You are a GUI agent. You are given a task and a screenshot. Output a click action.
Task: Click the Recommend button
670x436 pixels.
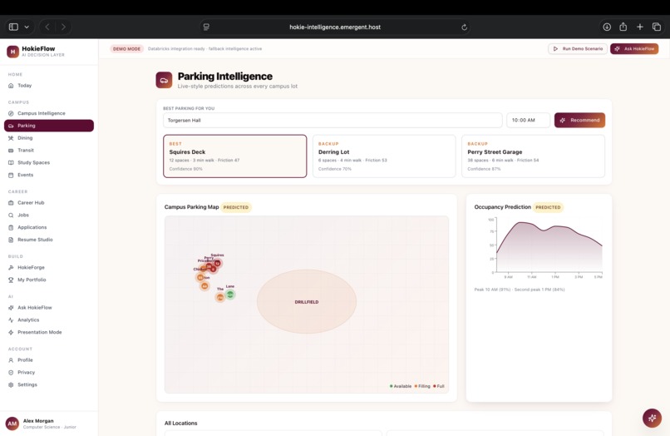(x=579, y=120)
